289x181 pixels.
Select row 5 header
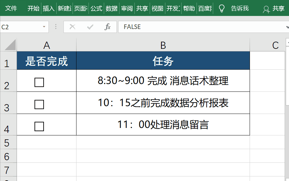click(8, 142)
